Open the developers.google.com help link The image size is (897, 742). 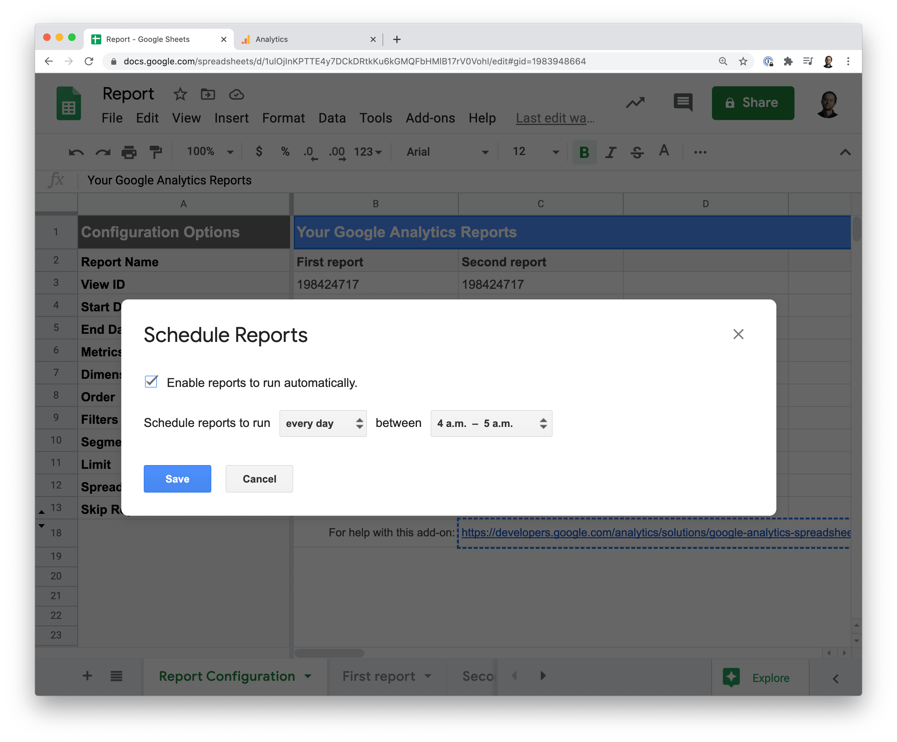pos(656,532)
